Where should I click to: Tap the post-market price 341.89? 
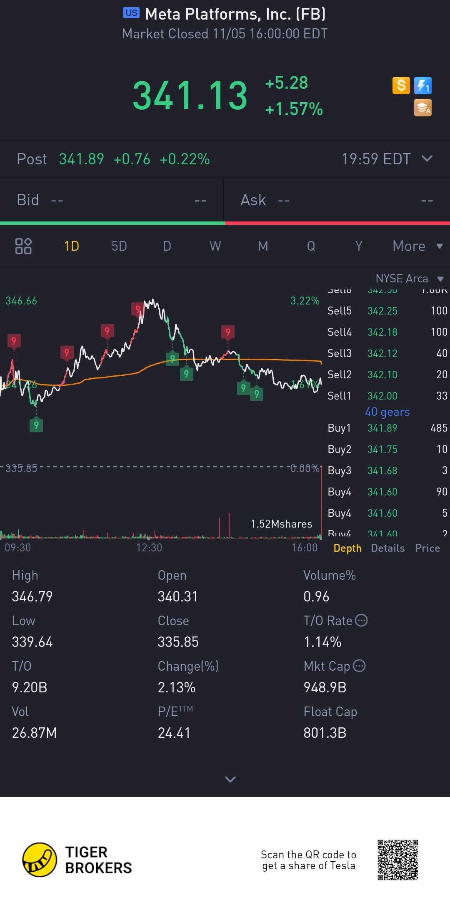coord(81,159)
